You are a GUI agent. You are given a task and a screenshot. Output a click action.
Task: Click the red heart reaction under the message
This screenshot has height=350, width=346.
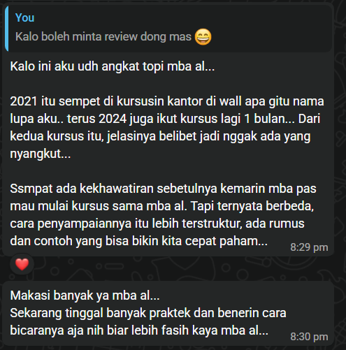click(x=22, y=264)
